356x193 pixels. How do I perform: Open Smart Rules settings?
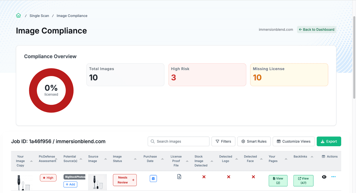click(x=254, y=141)
